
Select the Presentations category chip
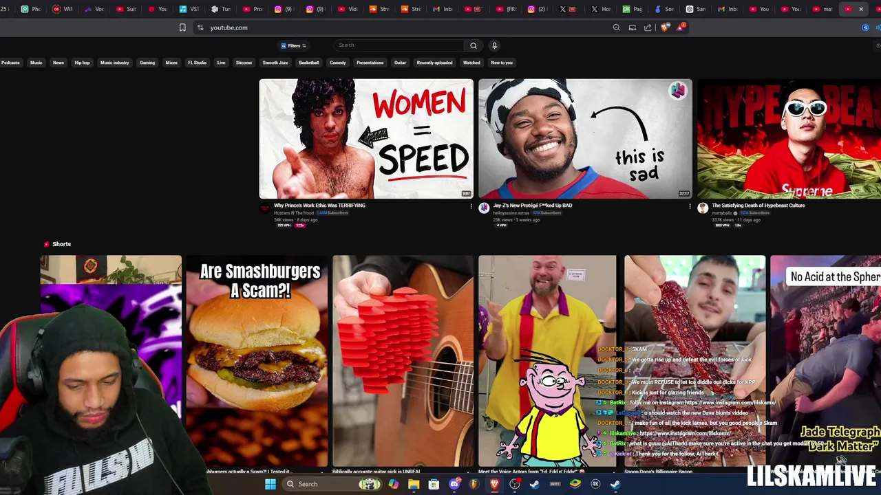pos(370,63)
